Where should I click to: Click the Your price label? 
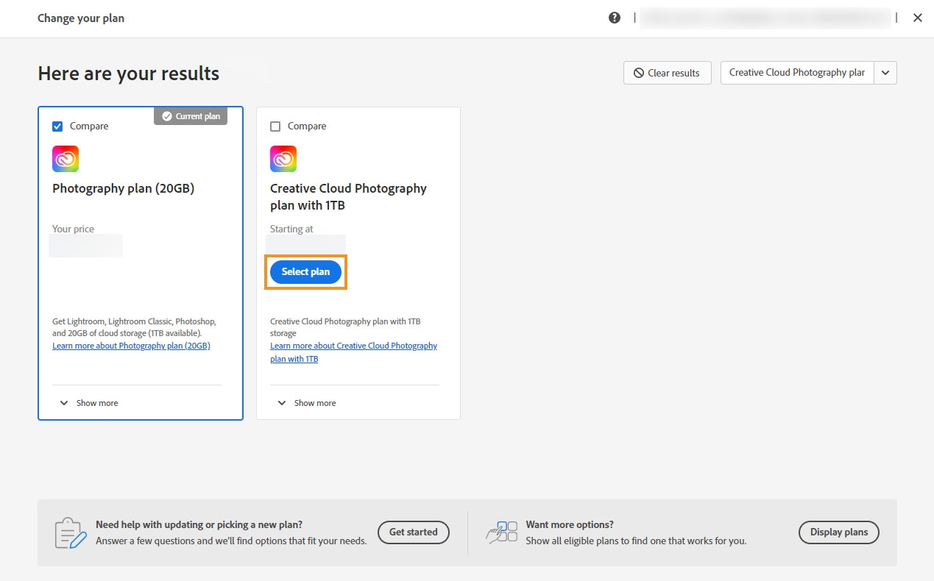click(x=73, y=229)
